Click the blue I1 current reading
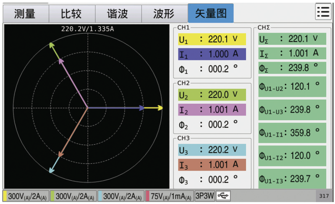The height and width of the screenshot is (204, 335). [212, 54]
